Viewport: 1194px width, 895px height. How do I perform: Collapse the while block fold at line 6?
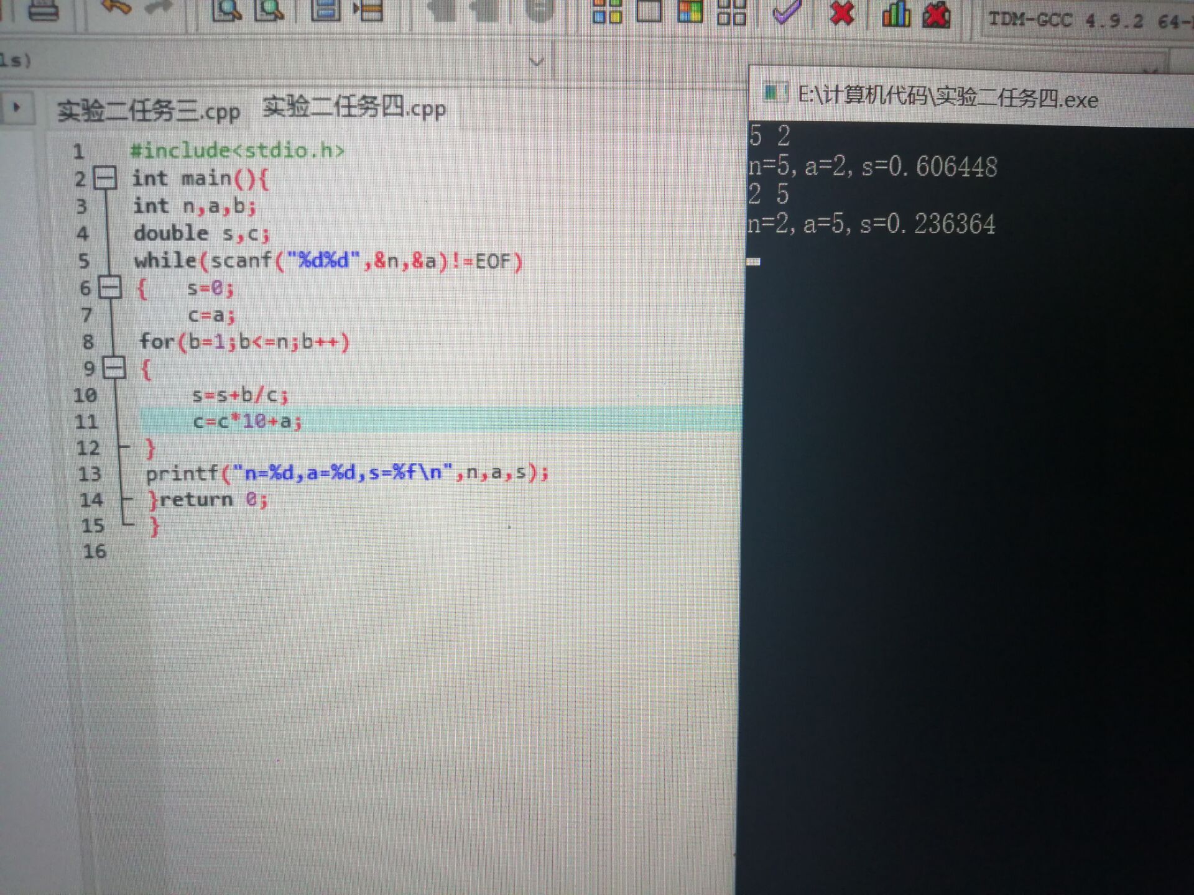click(x=110, y=288)
